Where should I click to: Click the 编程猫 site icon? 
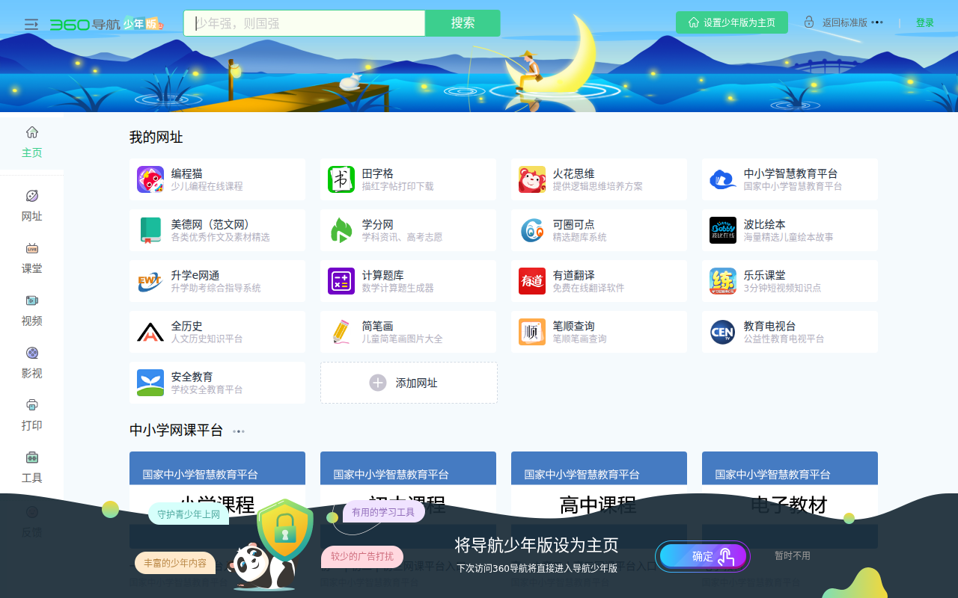[x=150, y=179]
